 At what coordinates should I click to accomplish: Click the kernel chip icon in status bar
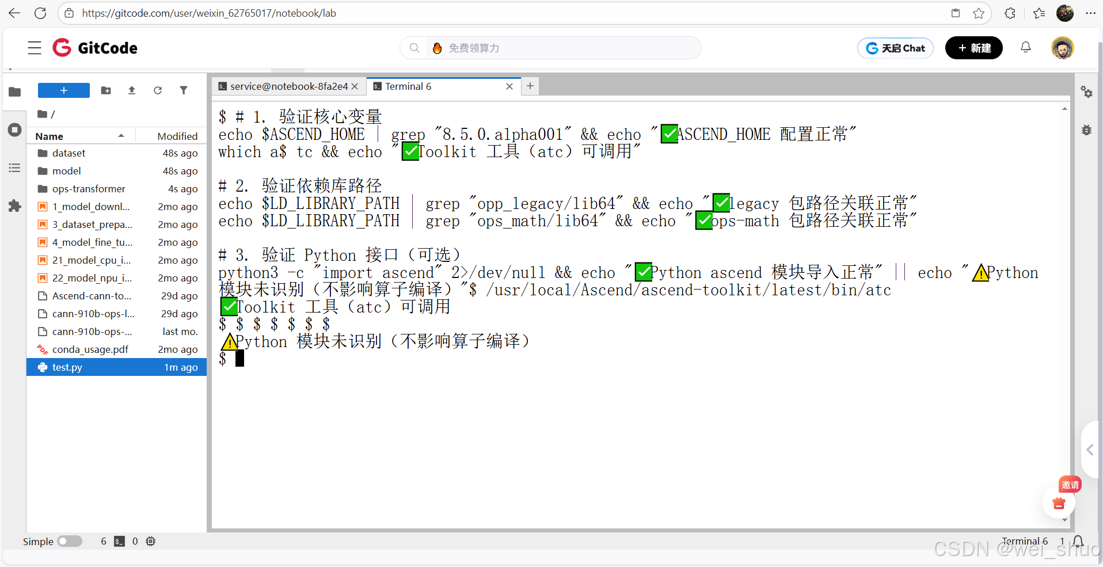pyautogui.click(x=151, y=541)
